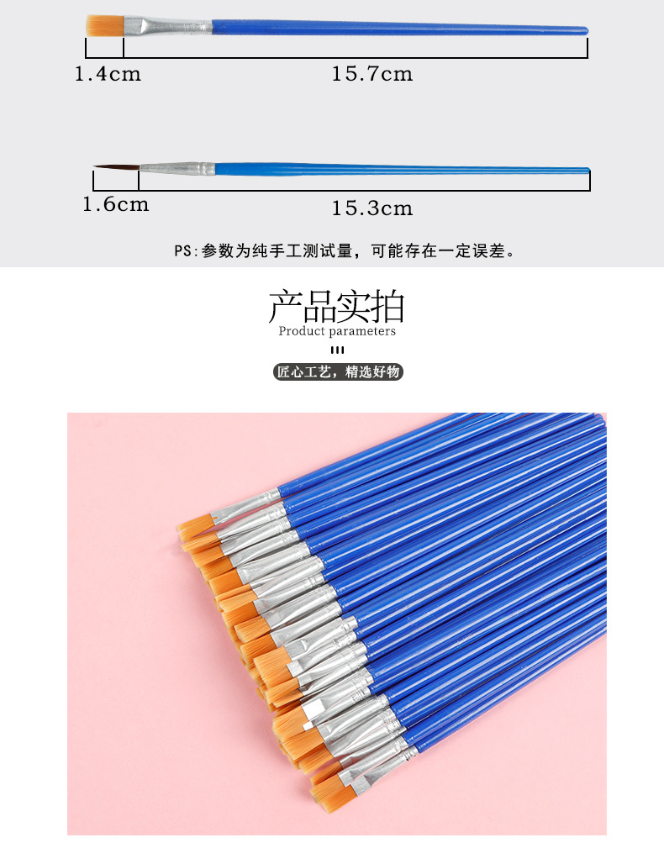Click the 匠心工艺，精选好物 dark badge

coord(338,371)
